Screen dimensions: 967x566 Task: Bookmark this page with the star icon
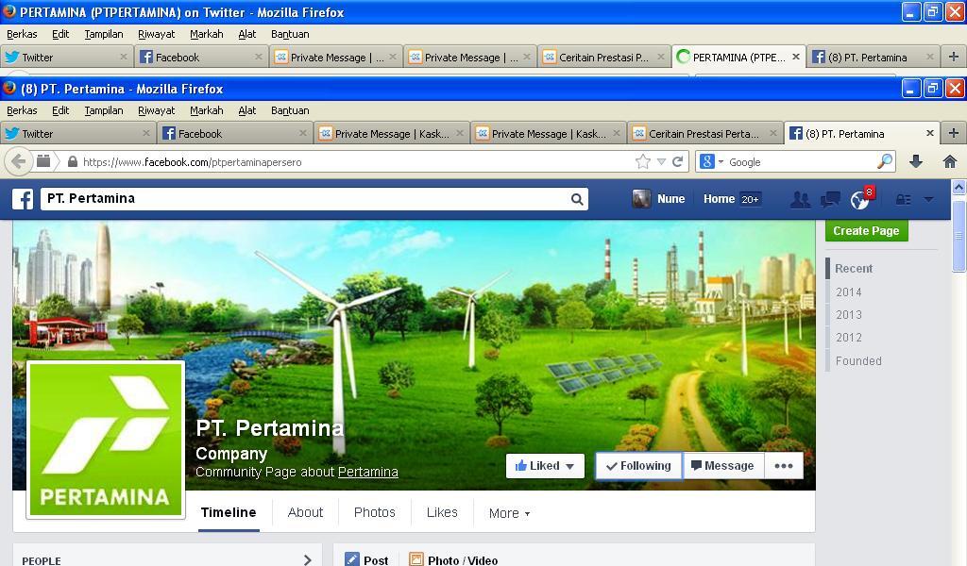pyautogui.click(x=642, y=162)
